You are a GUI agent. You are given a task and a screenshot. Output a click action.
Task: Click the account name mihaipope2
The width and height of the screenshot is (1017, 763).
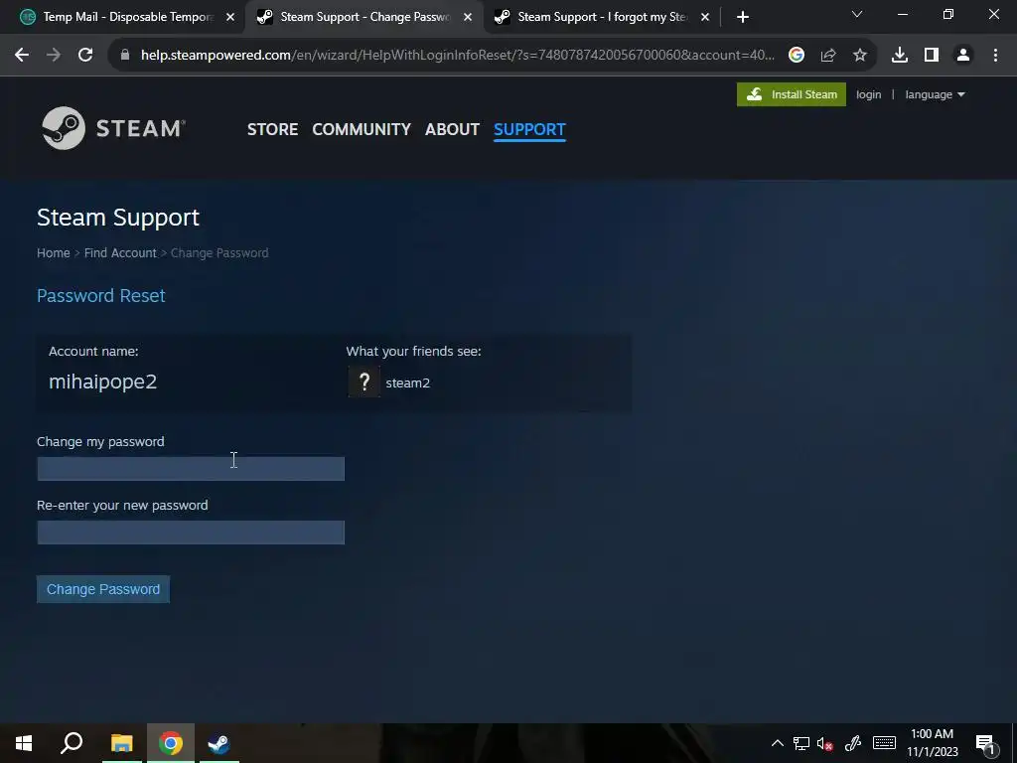pos(102,381)
